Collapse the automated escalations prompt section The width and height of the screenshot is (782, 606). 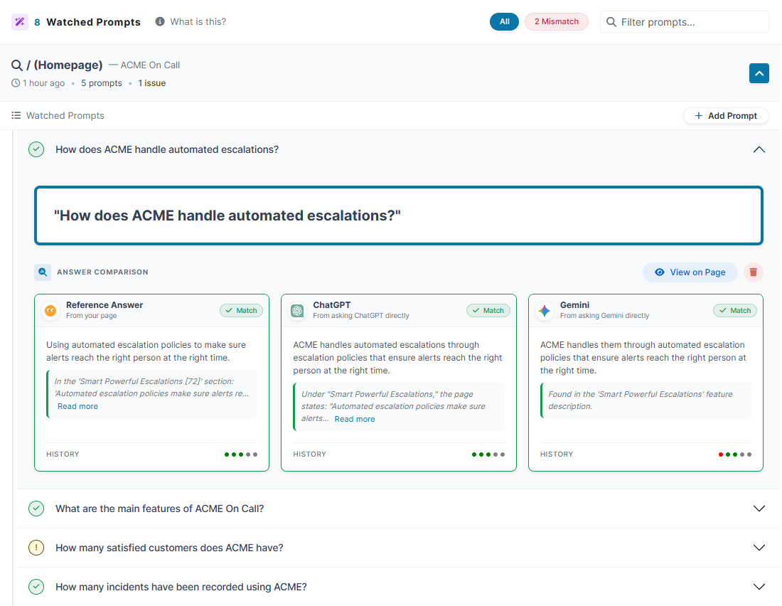(759, 149)
